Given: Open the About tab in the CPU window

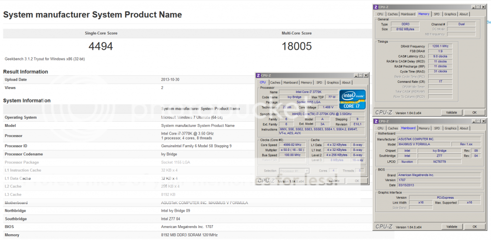Looking at the screenshot, I should point(346,82).
